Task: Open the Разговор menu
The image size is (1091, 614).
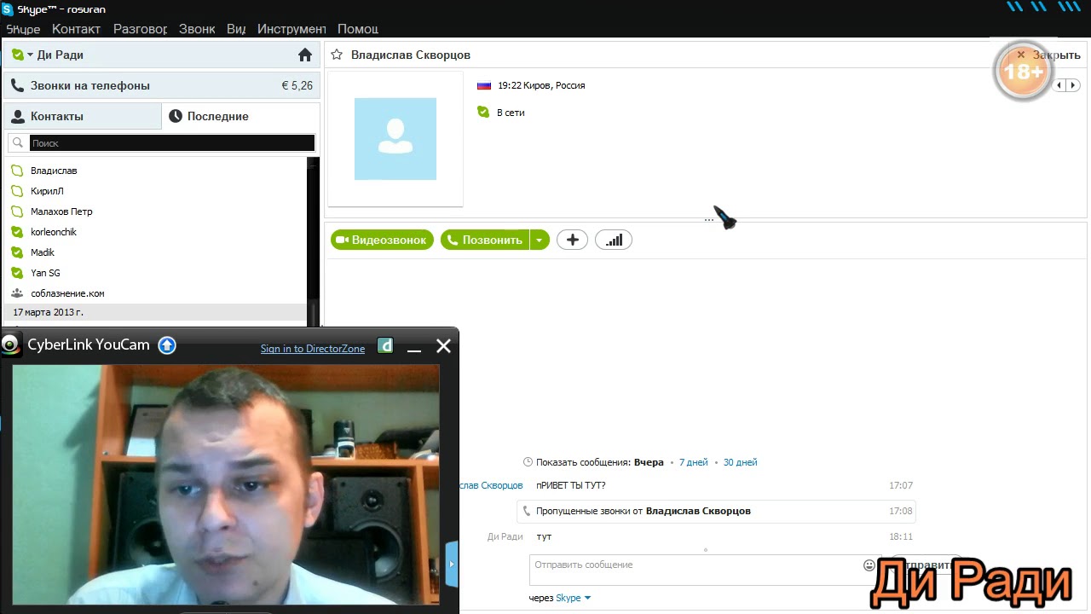Action: pyautogui.click(x=140, y=29)
